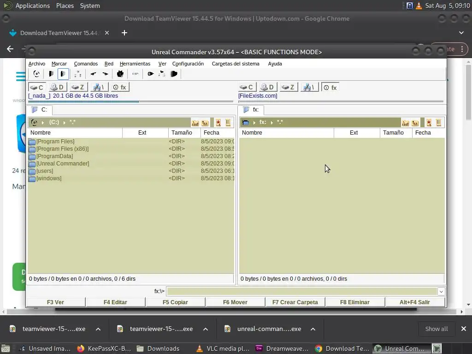Click Alt+F4 Salir button
Viewport: 472px width, 354px height.
[415, 302]
